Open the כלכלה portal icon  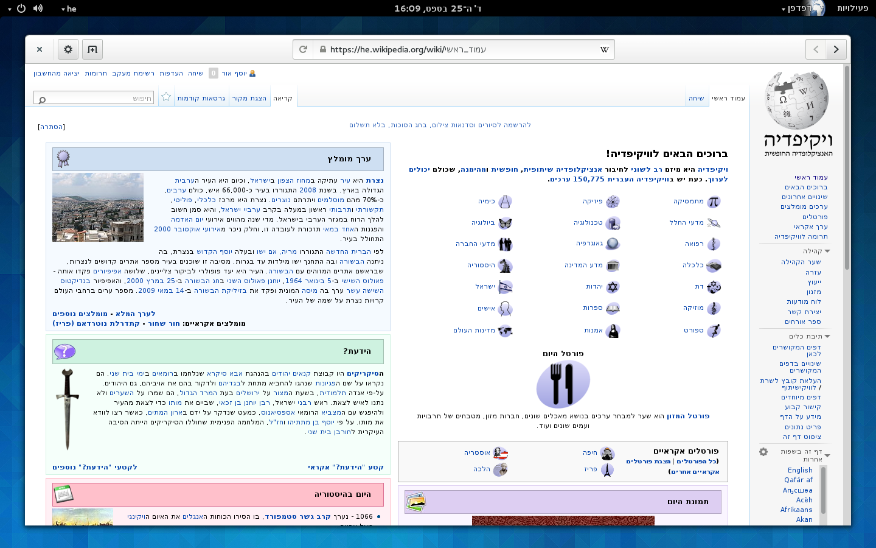714,265
